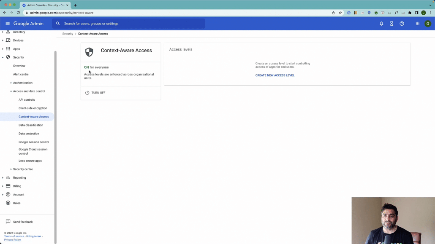
Task: Open Privacy Policy link
Action: [x=13, y=239]
